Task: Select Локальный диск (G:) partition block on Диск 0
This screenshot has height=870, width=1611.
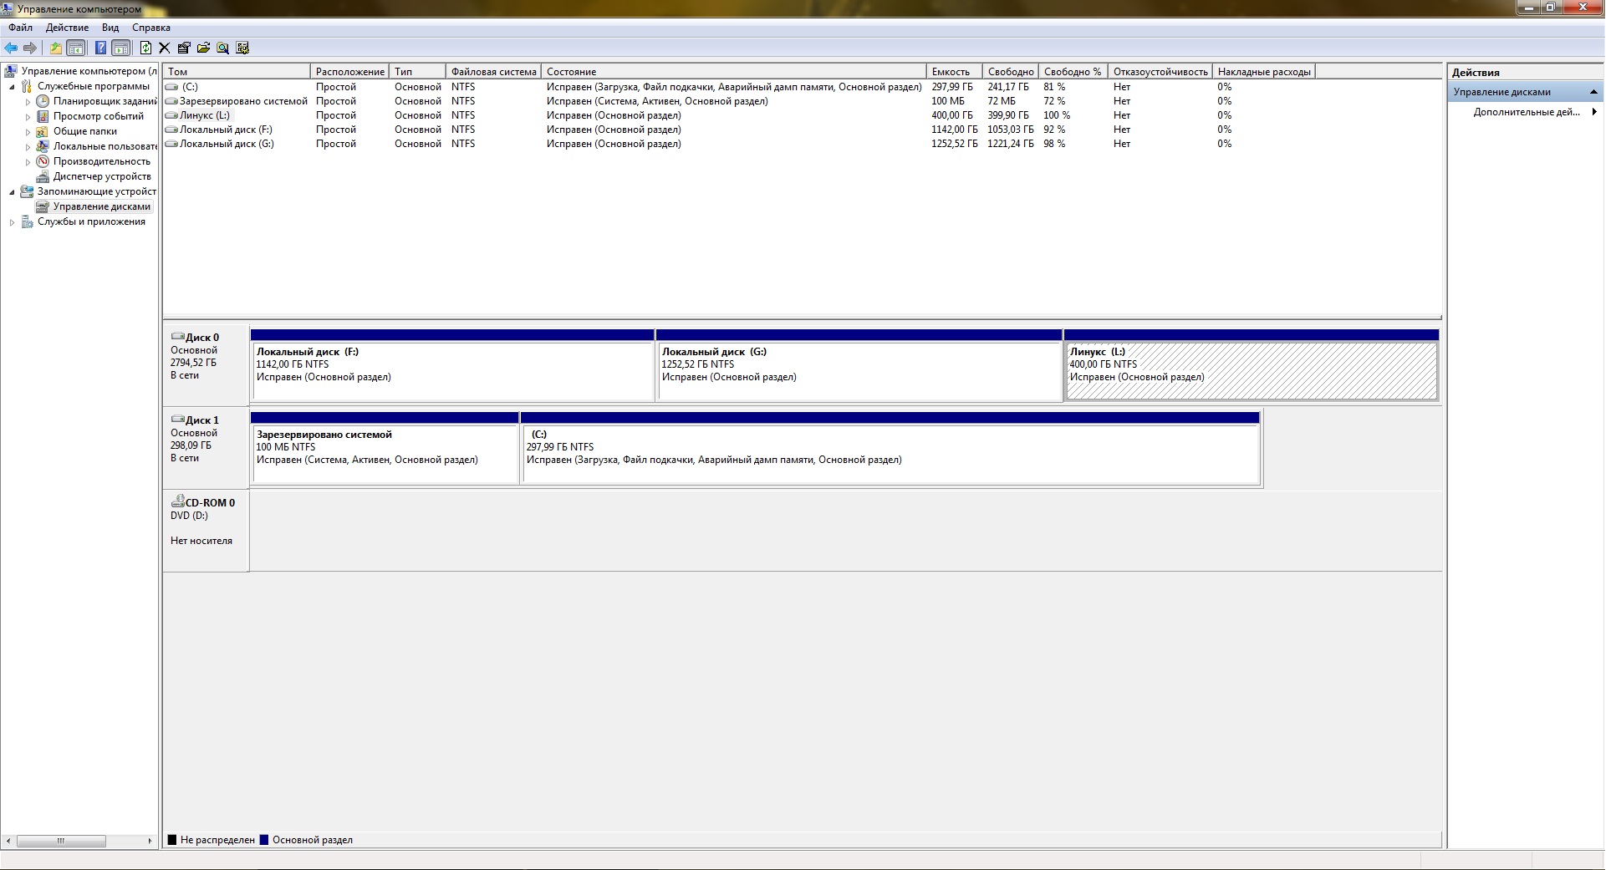Action: point(859,365)
